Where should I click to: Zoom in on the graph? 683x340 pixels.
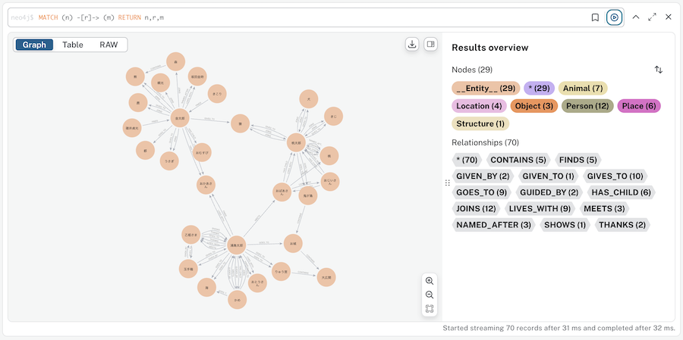pyautogui.click(x=430, y=281)
